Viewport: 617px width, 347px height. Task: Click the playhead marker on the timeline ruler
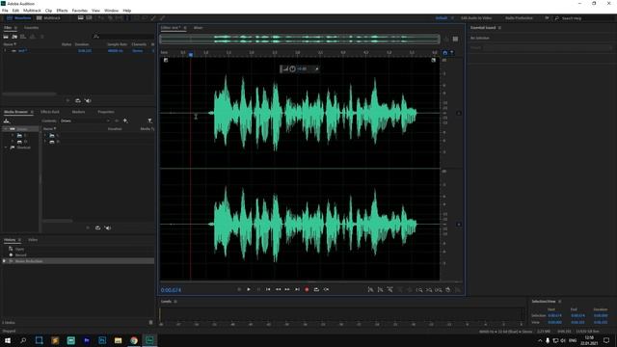click(191, 54)
